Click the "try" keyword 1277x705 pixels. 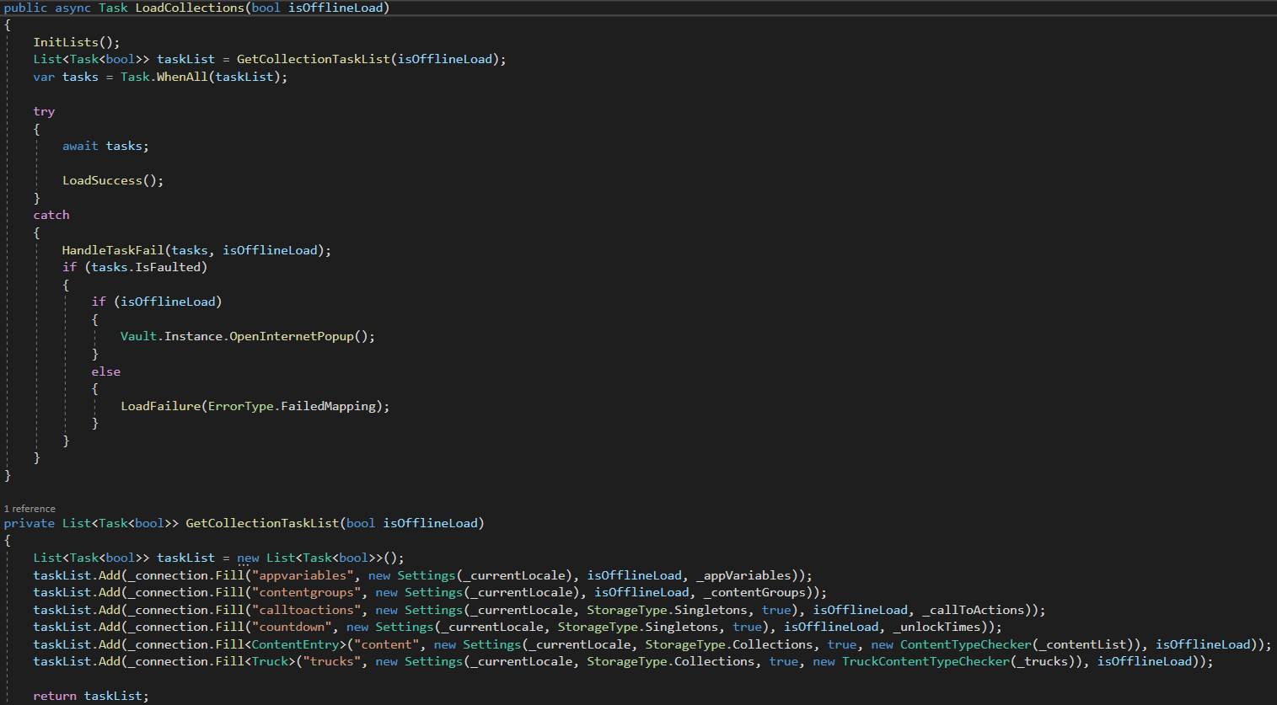(44, 111)
